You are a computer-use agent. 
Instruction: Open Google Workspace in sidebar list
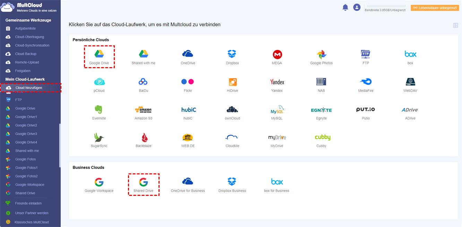point(29,185)
